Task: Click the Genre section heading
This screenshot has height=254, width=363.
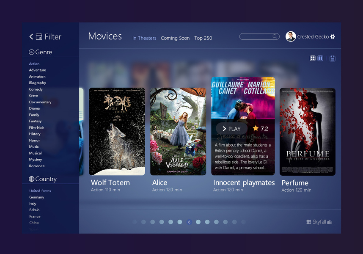Action: [44, 52]
